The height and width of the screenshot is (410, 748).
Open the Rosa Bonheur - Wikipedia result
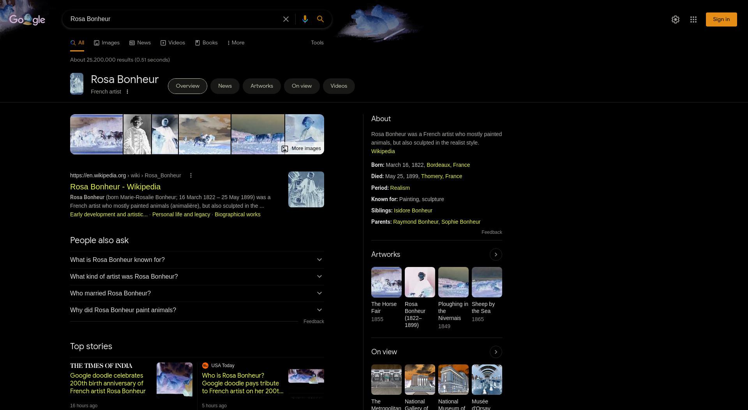click(115, 187)
